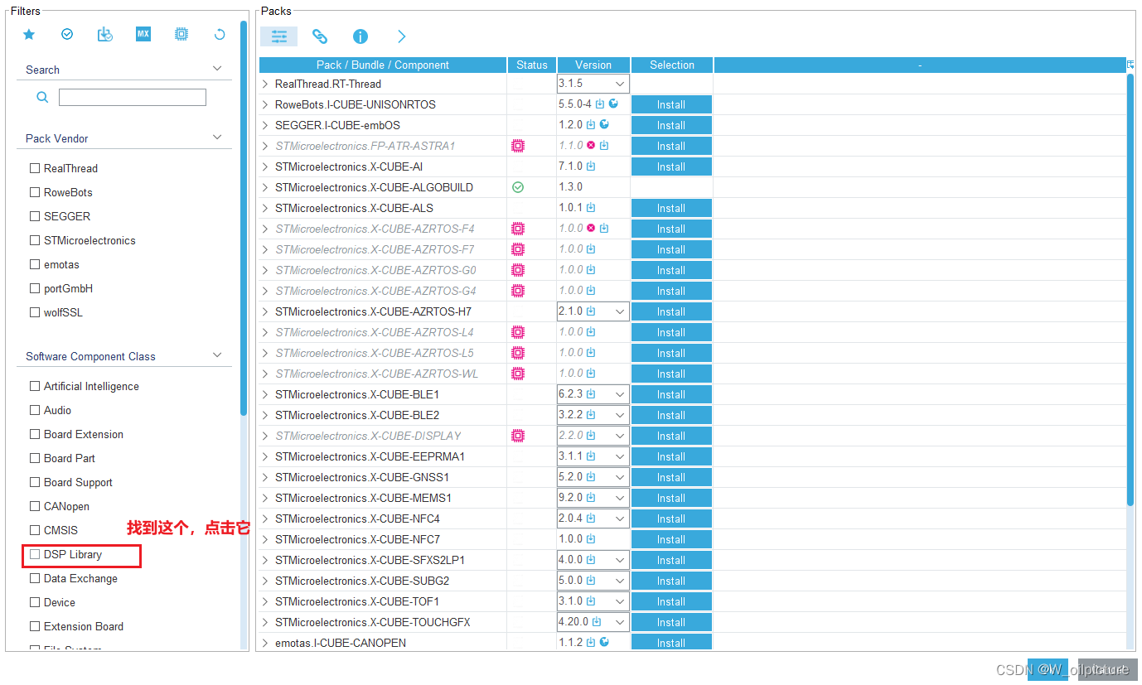The image size is (1142, 685).
Task: Tick the RoweBots vendor filter
Action: pos(35,192)
